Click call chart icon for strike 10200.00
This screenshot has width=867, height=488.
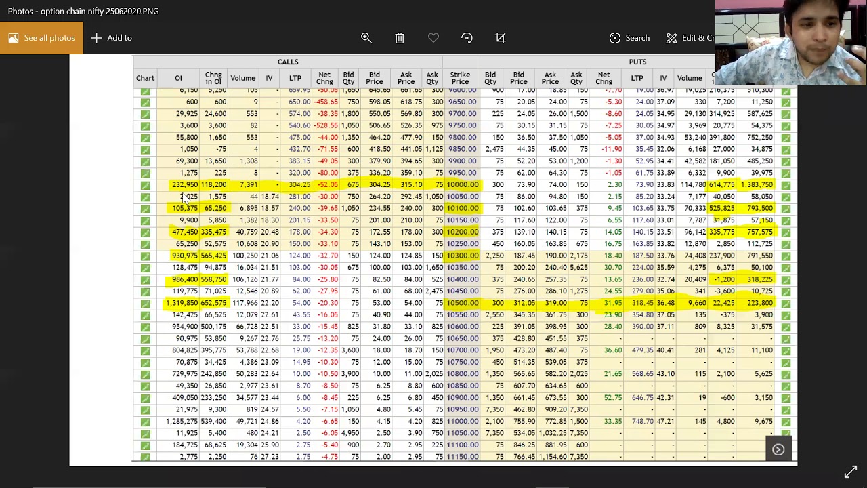click(x=145, y=232)
